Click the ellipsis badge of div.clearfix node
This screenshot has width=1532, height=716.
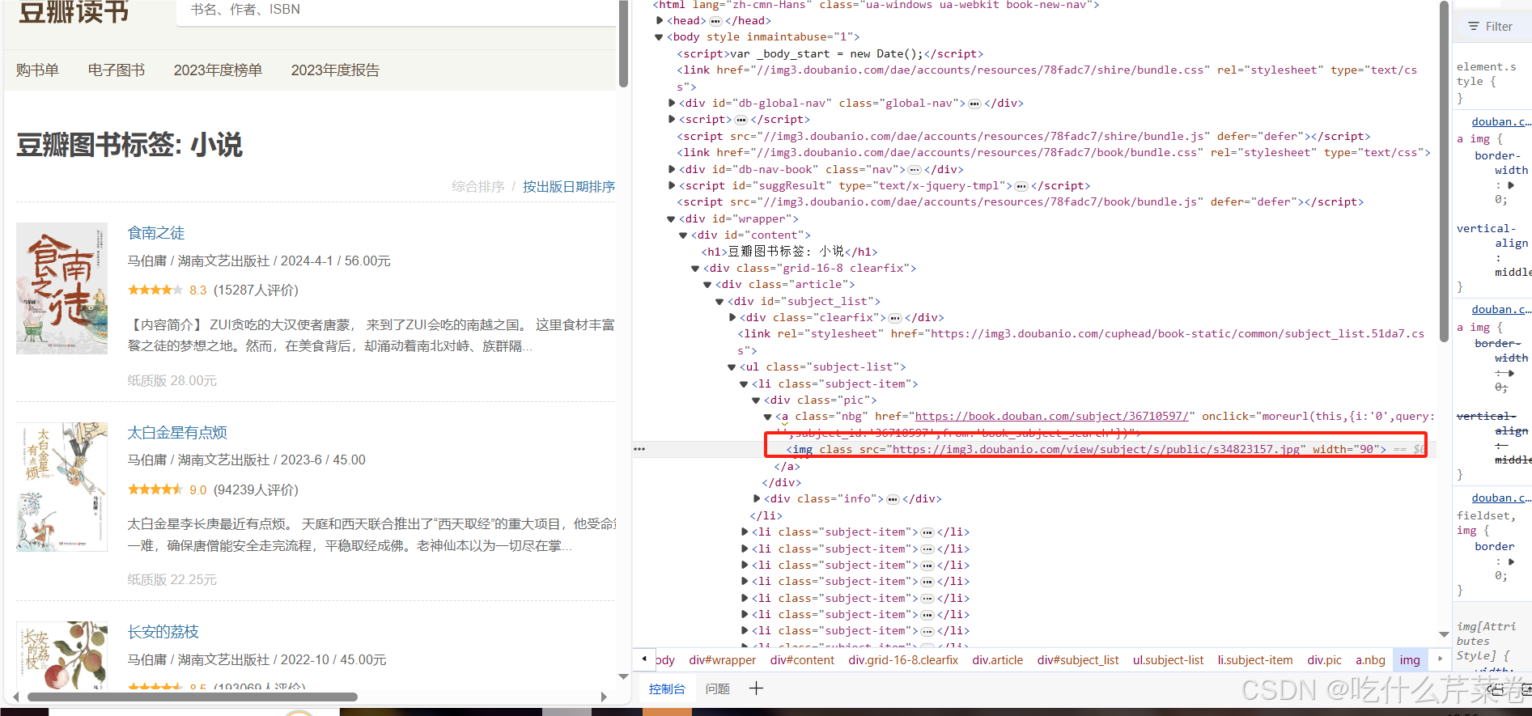point(895,318)
